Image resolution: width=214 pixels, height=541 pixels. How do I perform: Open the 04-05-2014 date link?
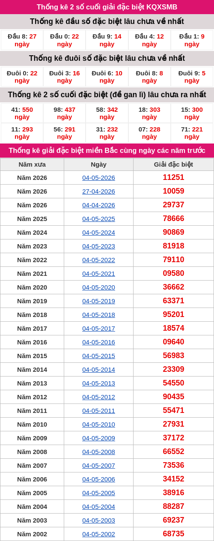coord(98,370)
